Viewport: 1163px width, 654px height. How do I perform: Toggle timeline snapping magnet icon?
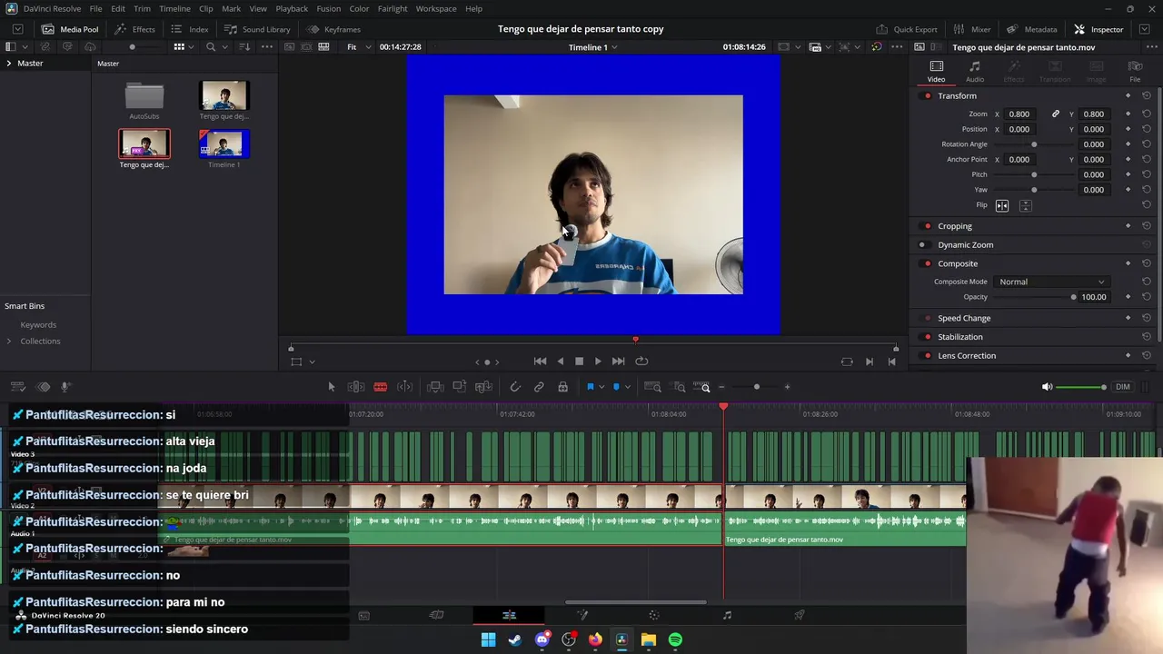[515, 387]
